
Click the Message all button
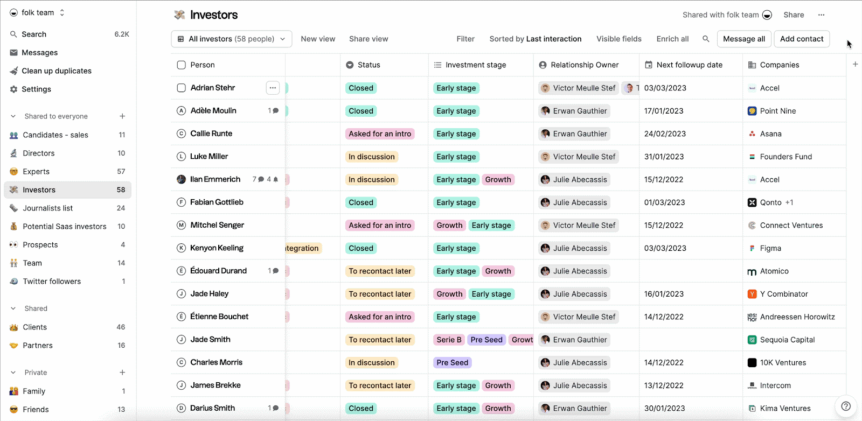click(x=744, y=39)
